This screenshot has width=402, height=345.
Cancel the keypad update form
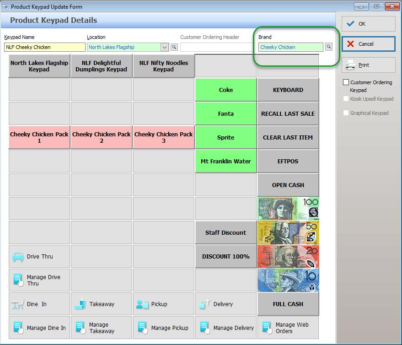pyautogui.click(x=368, y=44)
